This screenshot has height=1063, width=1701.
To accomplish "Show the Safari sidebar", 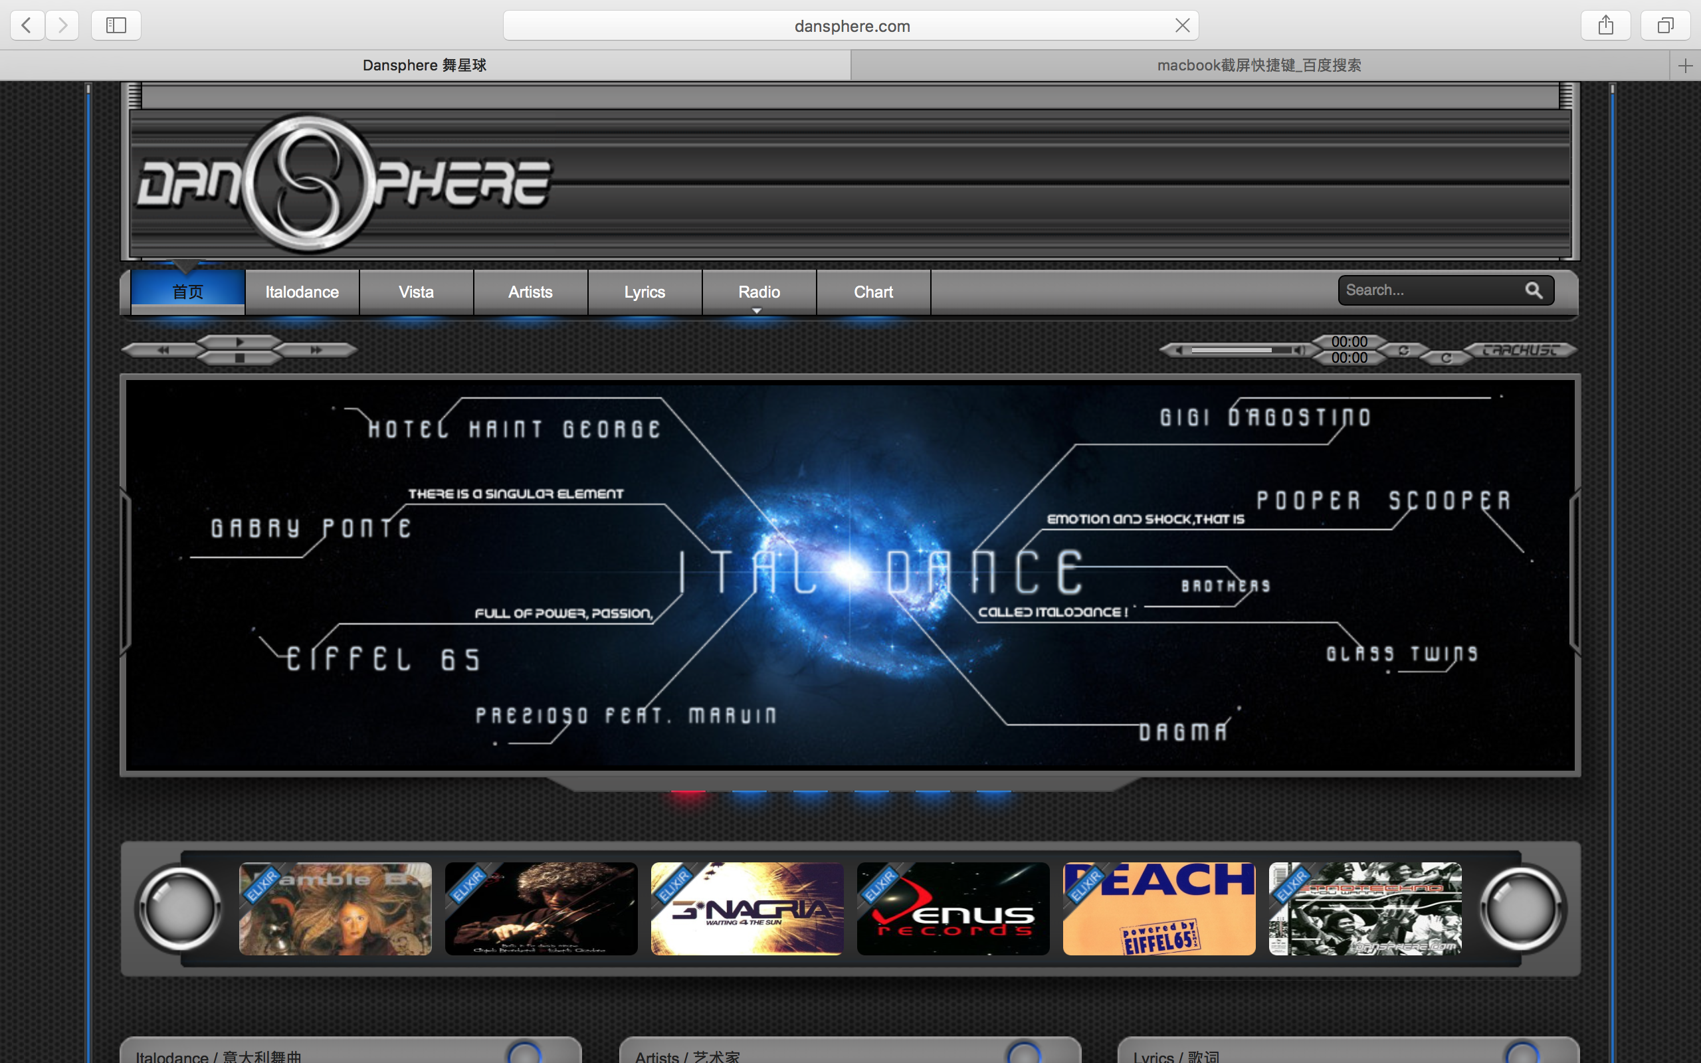I will click(116, 25).
